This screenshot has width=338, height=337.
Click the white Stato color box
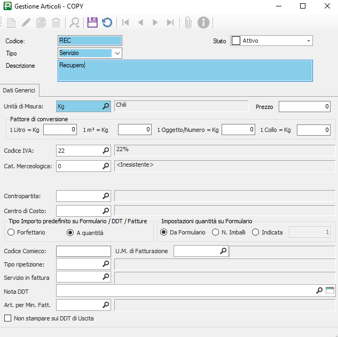click(235, 41)
